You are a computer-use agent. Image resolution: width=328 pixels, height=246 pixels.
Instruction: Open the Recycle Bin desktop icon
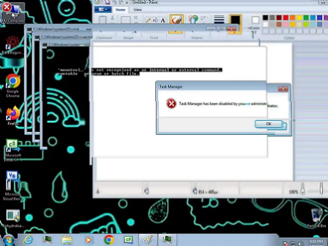316,218
